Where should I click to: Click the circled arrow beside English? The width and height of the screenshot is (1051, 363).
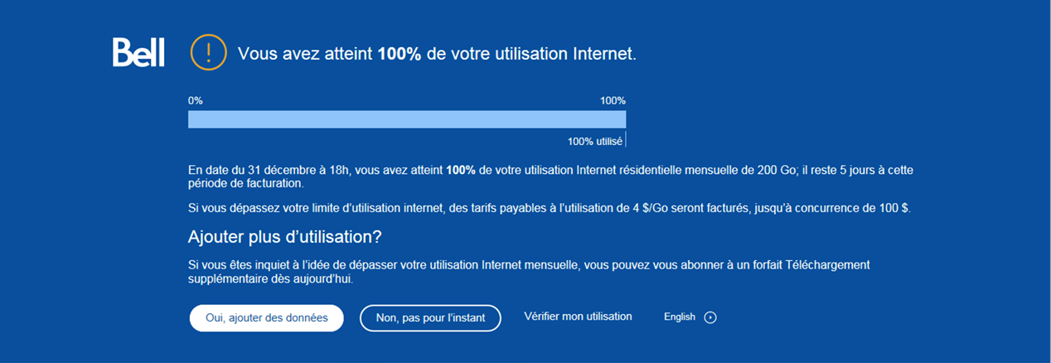[710, 317]
